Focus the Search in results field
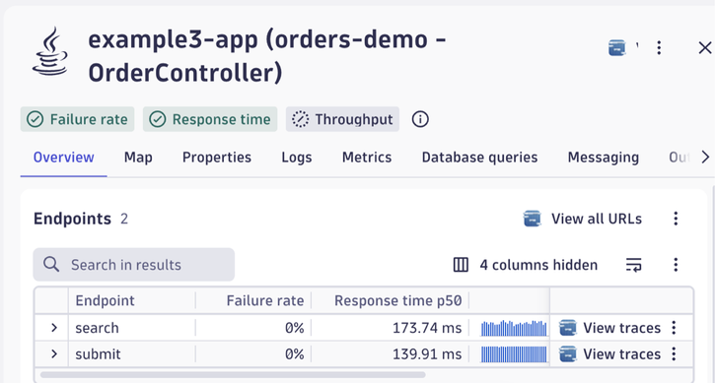 134,265
